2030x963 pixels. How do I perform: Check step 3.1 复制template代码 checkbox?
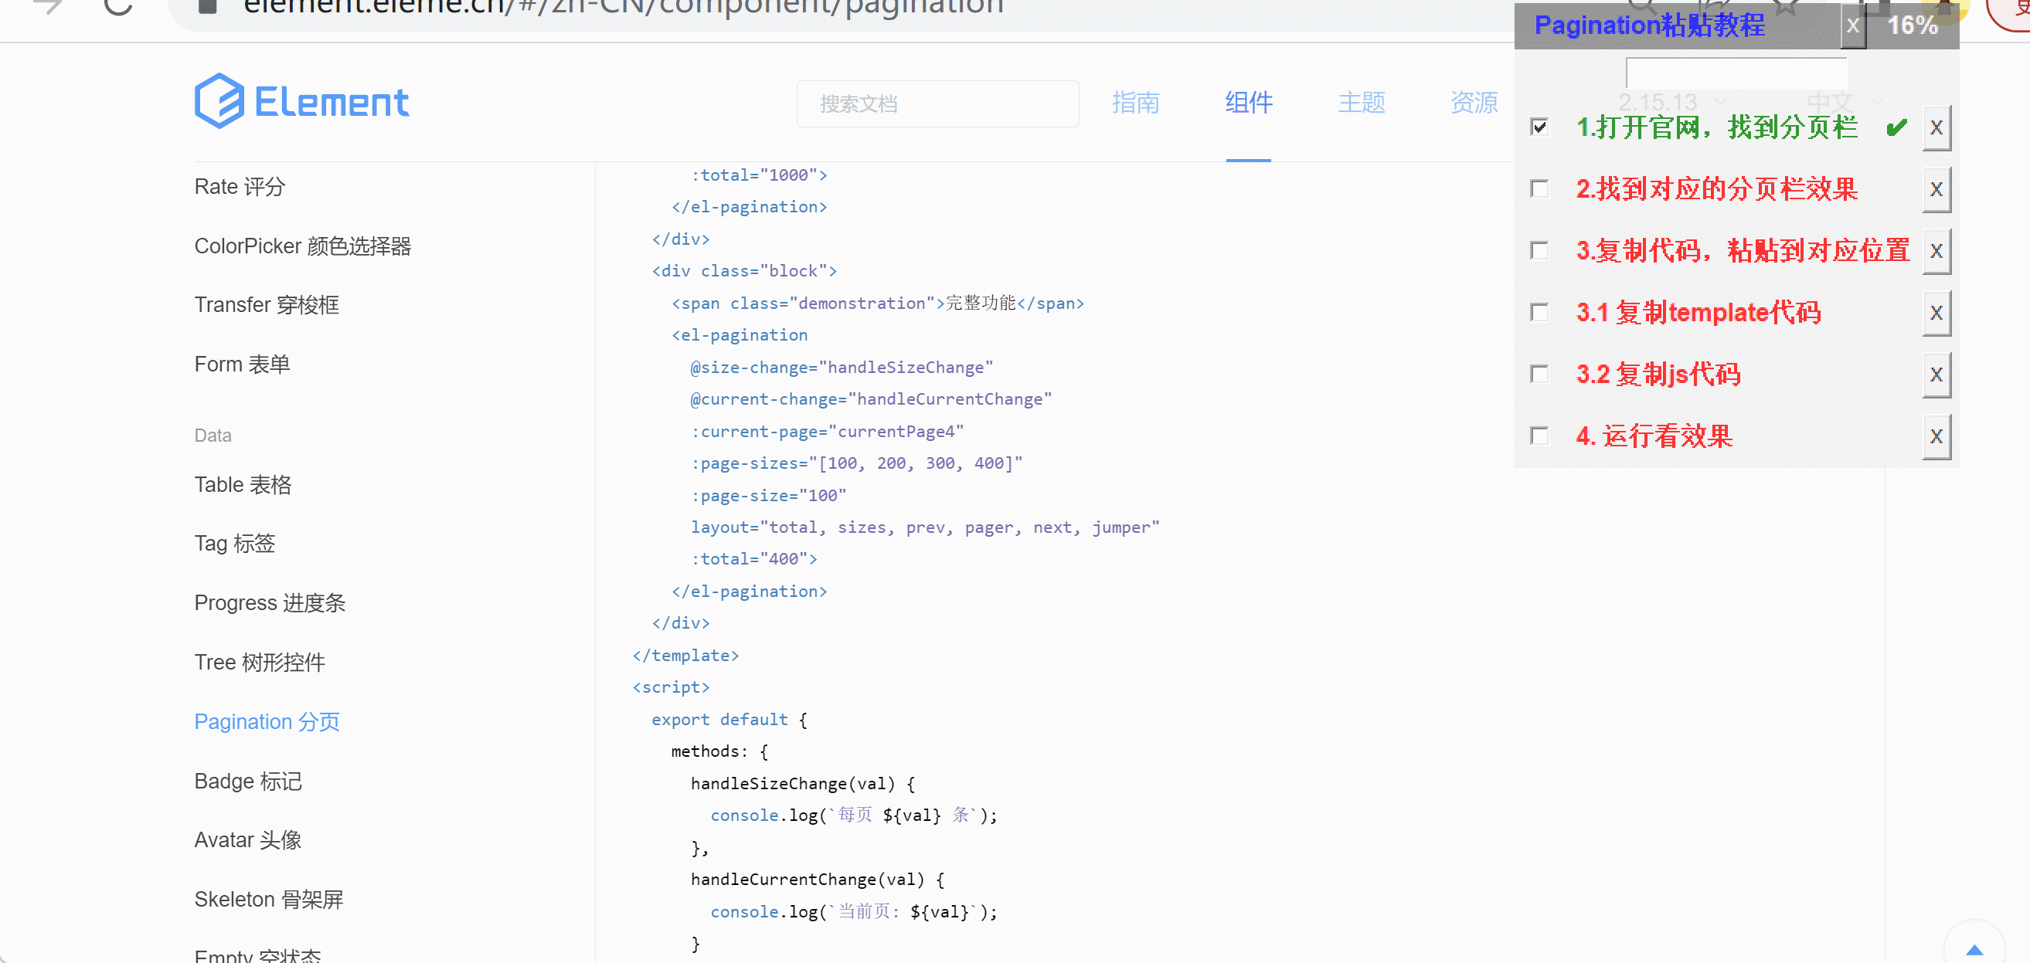coord(1539,313)
